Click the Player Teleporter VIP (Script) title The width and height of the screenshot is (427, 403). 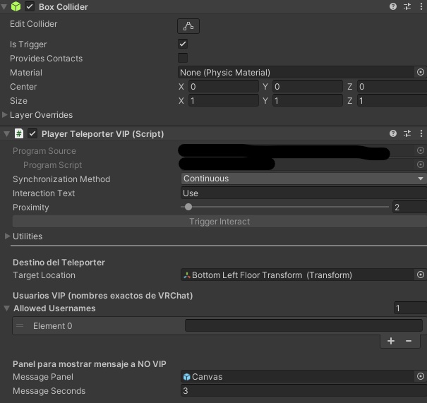(x=102, y=134)
